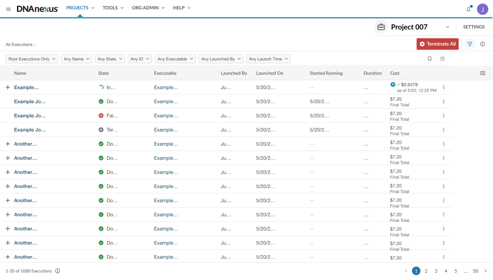
Task: Click the current page 1 button
Action: point(416,271)
